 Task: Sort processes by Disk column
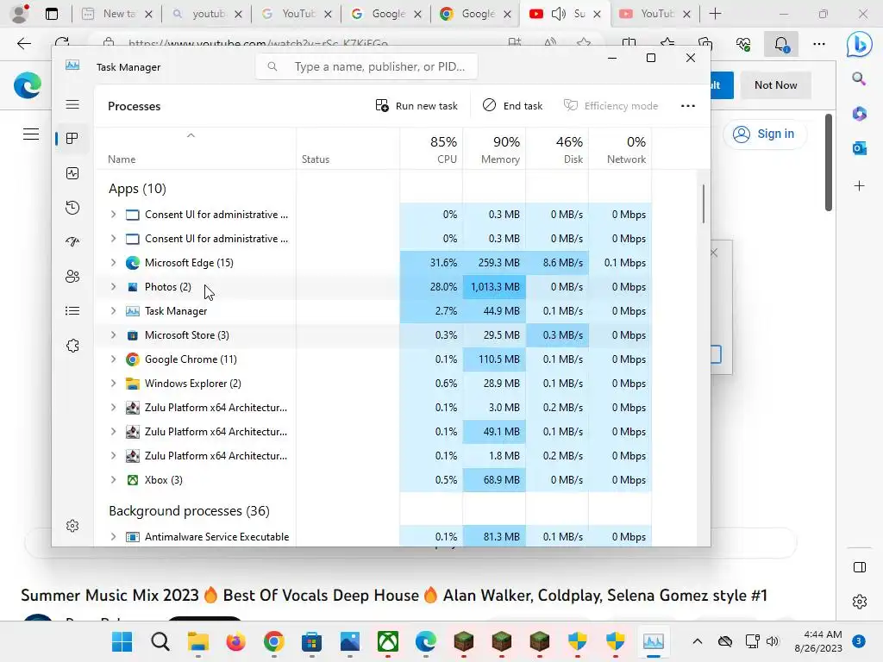(558, 149)
